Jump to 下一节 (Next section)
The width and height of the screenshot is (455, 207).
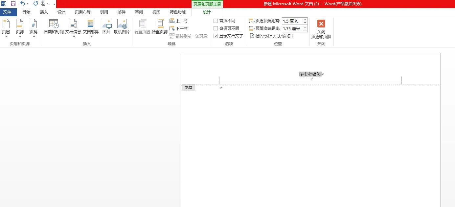[x=179, y=29]
